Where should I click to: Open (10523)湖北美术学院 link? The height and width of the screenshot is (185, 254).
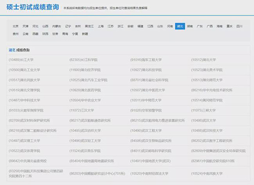click(207, 70)
